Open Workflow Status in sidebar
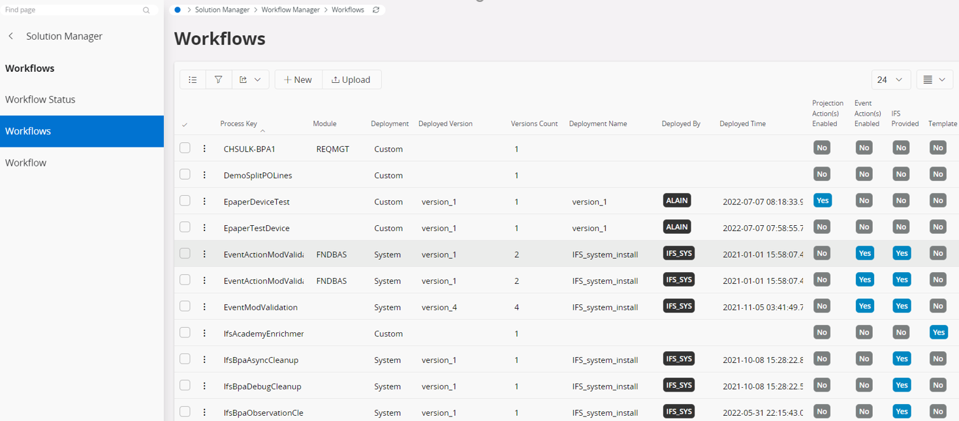 coord(40,100)
